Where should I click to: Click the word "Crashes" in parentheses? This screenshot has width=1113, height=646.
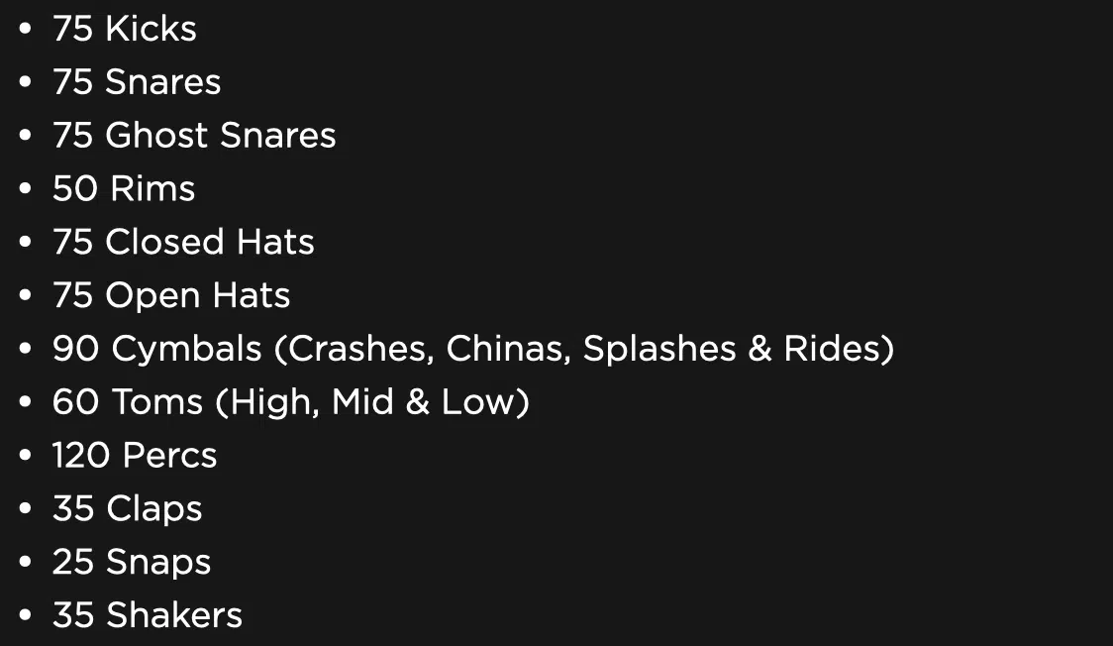tap(354, 349)
